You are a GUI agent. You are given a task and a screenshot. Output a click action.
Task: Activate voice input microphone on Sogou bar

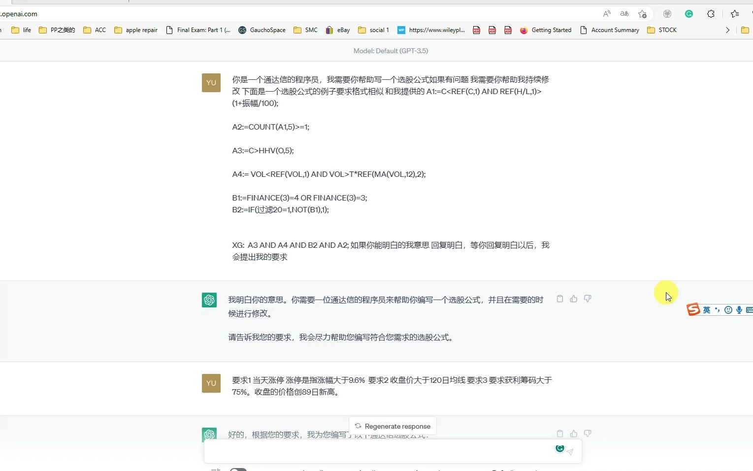(x=739, y=310)
